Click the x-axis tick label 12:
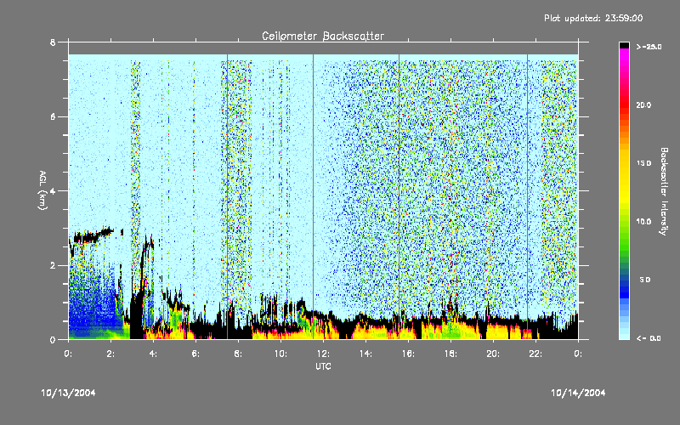Viewport: 680px width, 425px height. [323, 354]
